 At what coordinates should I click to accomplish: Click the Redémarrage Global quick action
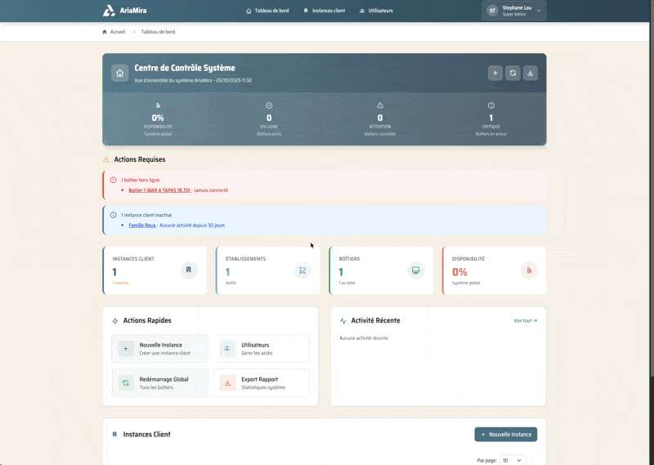pos(159,382)
